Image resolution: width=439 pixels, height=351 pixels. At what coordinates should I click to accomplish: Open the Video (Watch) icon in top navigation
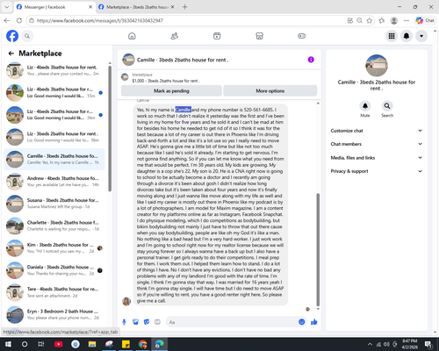click(217, 36)
